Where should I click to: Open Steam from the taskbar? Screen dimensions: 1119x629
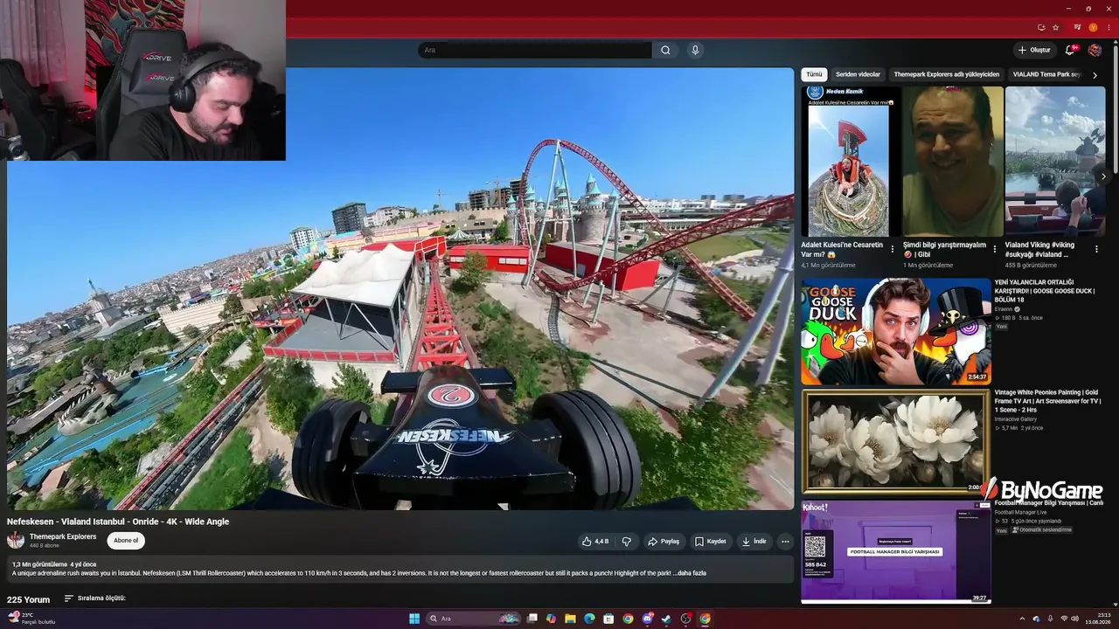666,619
